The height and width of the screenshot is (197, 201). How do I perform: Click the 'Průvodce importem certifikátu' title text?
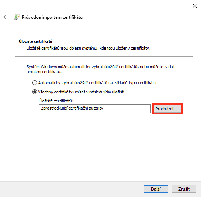[x=52, y=17]
